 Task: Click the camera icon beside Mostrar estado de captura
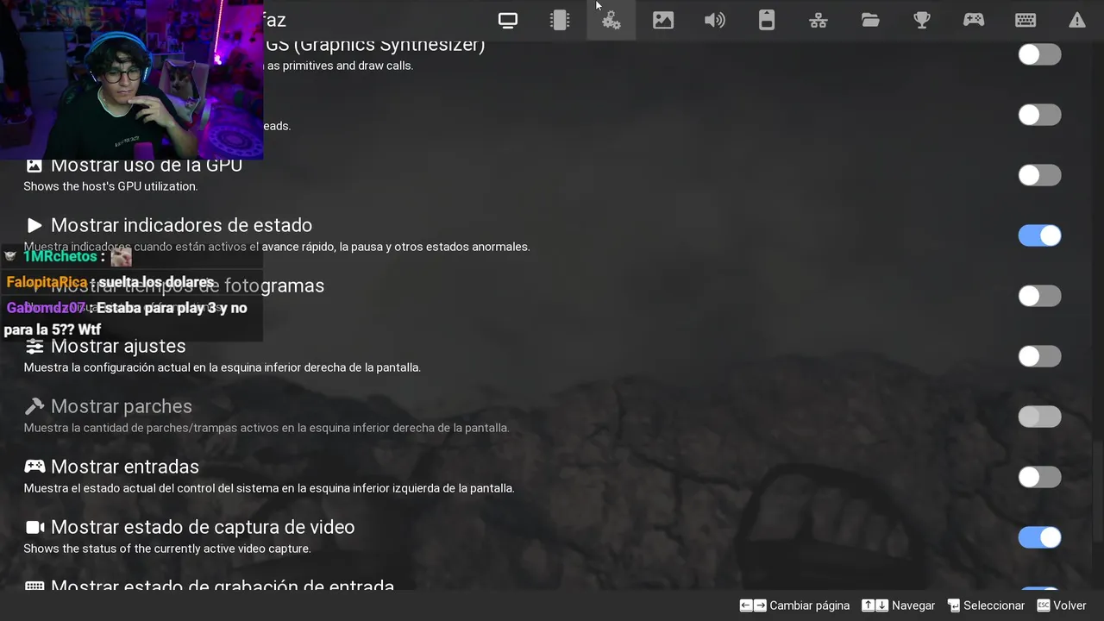pos(34,527)
